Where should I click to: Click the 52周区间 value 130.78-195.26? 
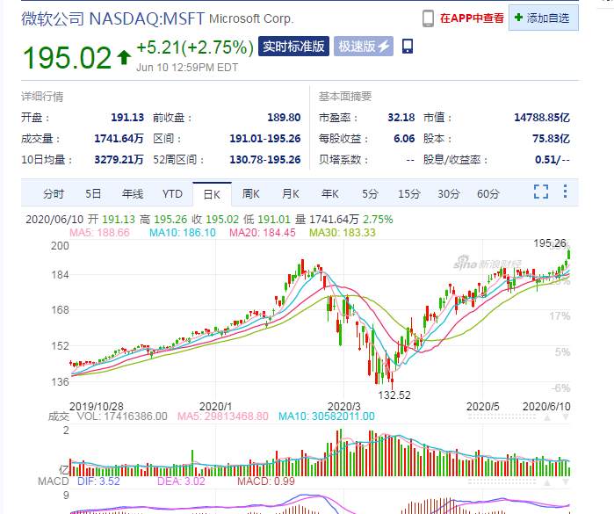pyautogui.click(x=265, y=160)
